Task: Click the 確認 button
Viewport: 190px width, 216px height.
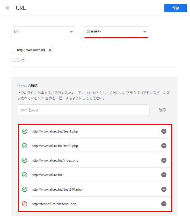Action: coord(162,110)
